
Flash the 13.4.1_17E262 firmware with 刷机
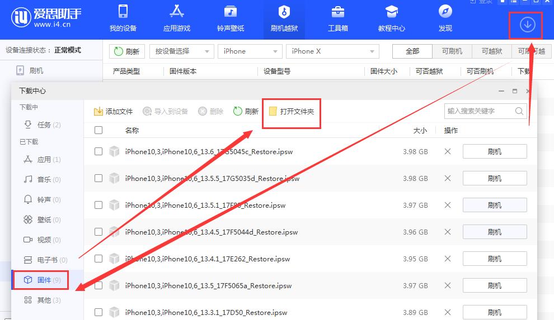click(495, 259)
